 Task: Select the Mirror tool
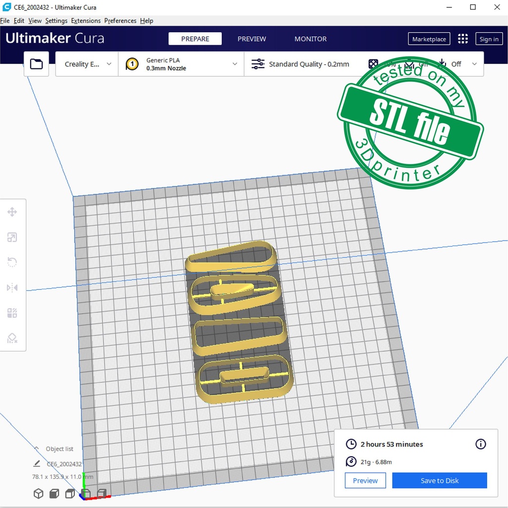click(x=12, y=288)
